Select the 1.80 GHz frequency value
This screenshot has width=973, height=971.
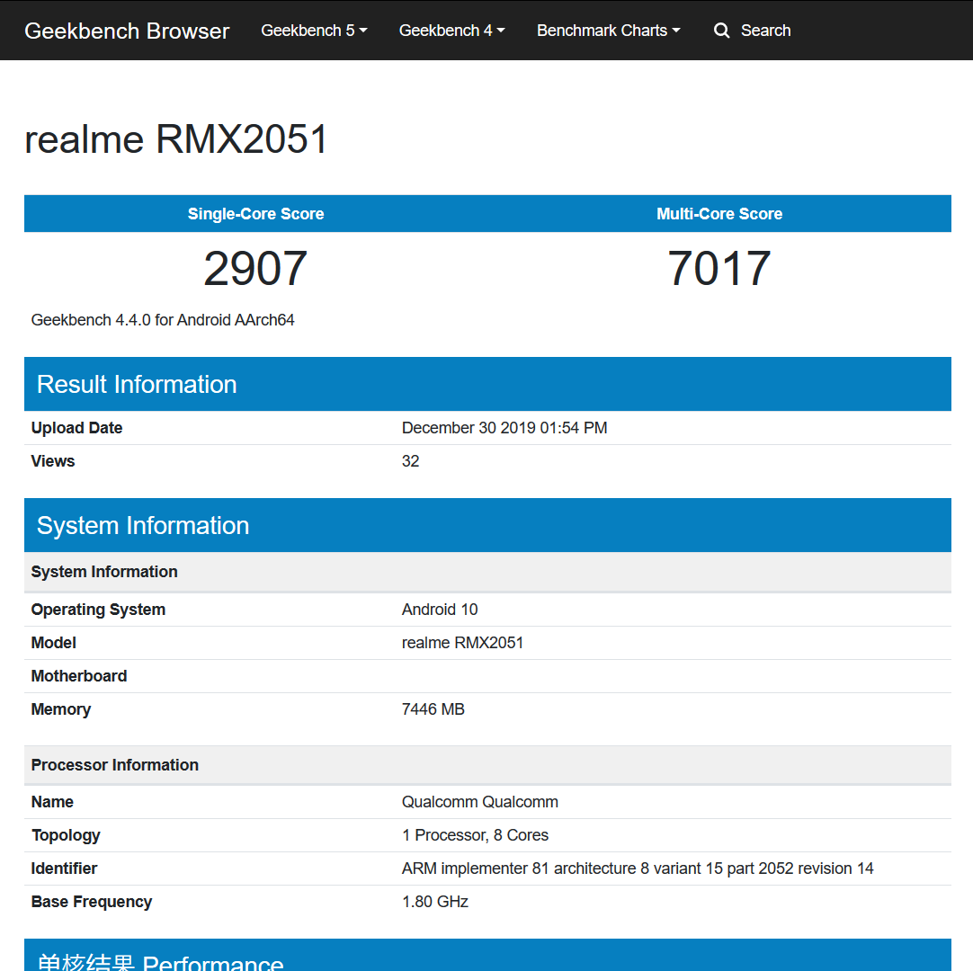[x=434, y=902]
